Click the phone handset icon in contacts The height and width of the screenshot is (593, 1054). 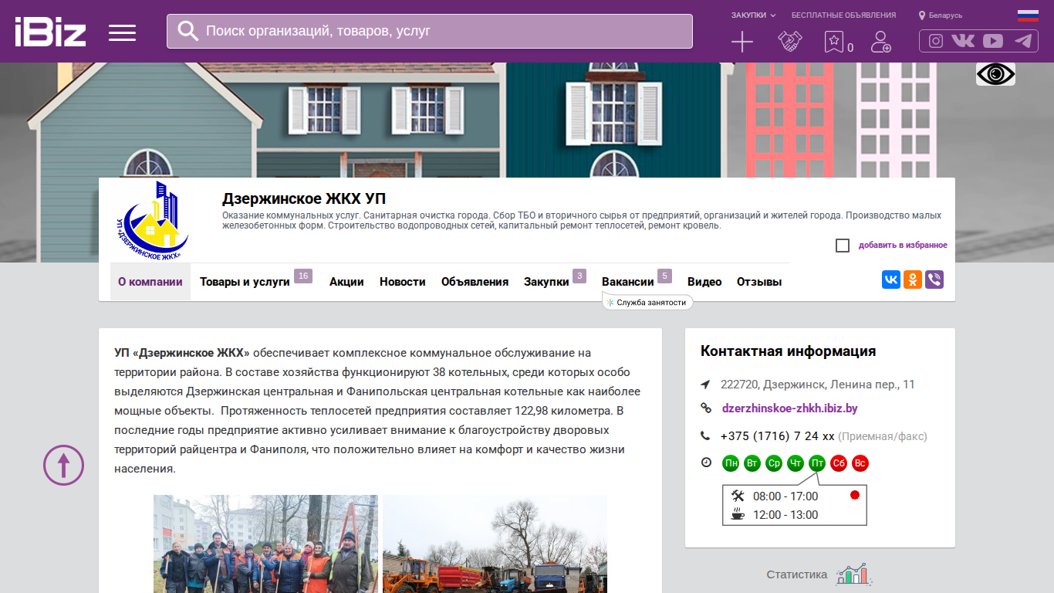click(x=705, y=436)
